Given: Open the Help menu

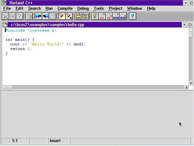Looking at the screenshot, I should 151,8.
